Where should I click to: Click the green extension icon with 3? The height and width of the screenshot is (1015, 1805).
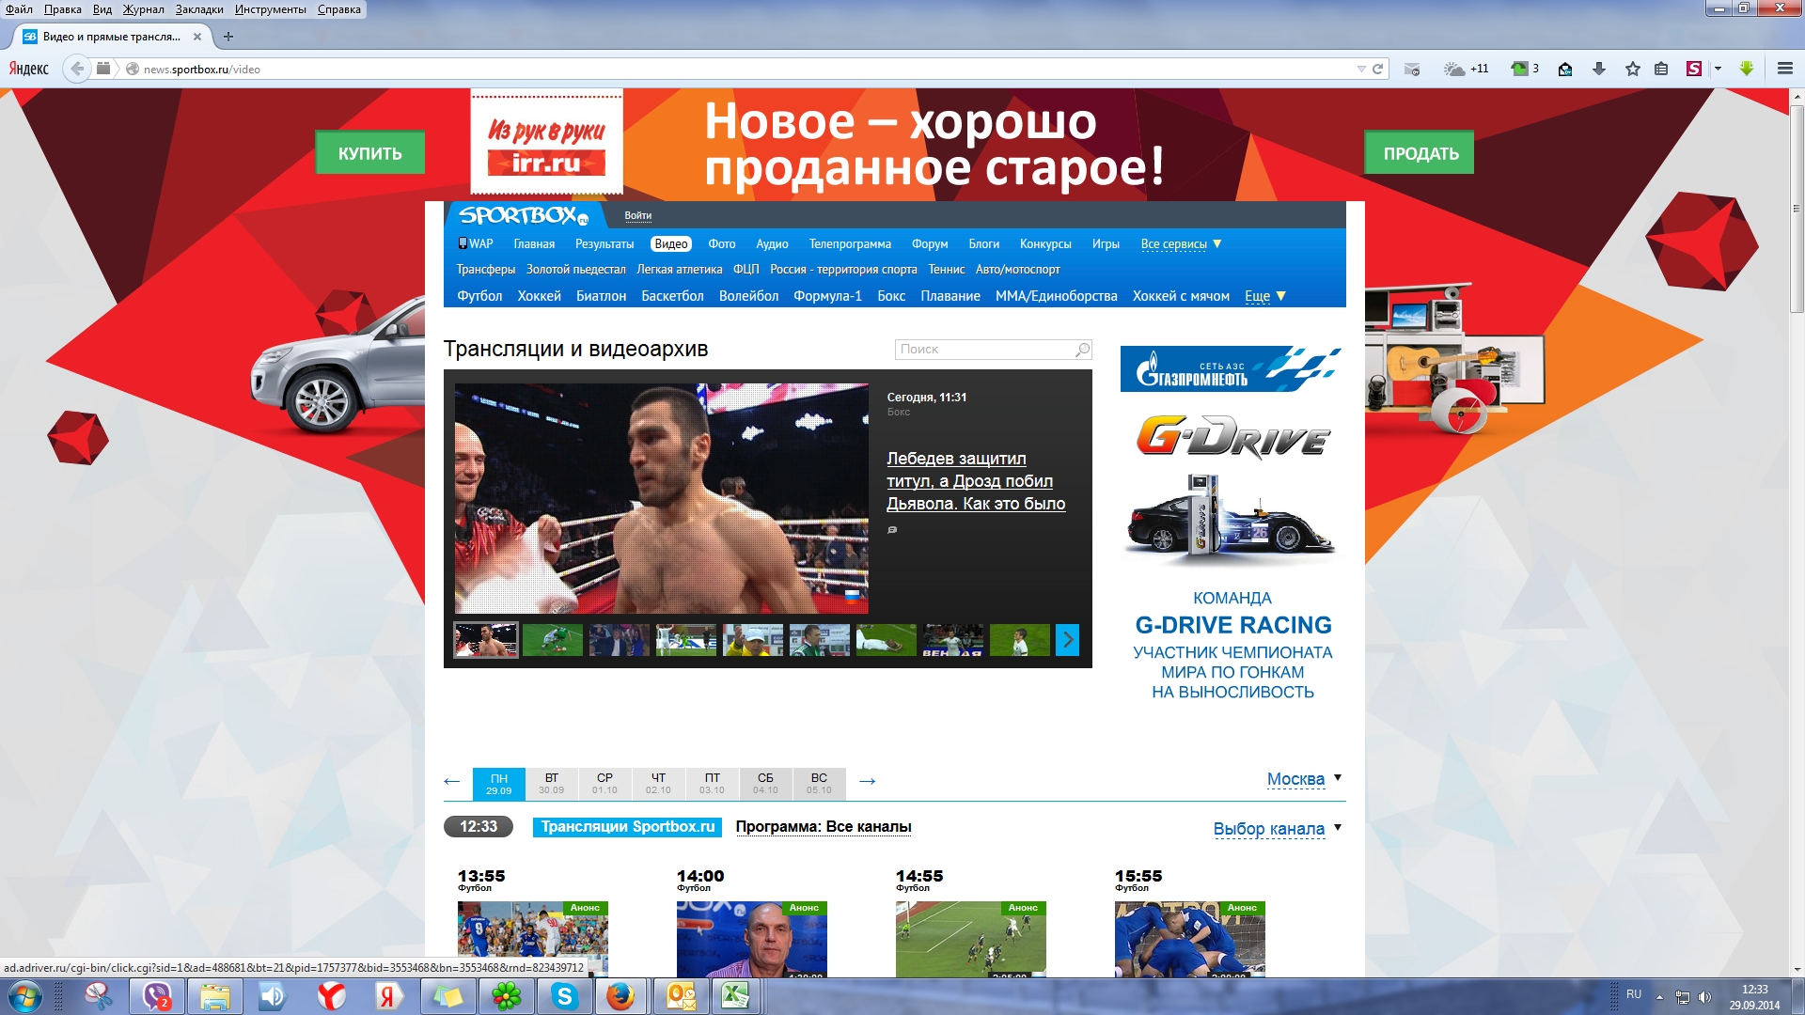pos(1524,69)
